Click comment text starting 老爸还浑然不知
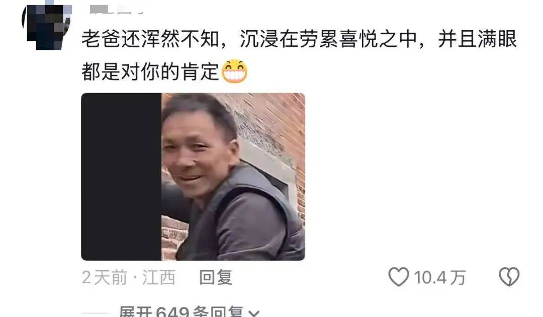The image size is (543, 317). coord(299,55)
